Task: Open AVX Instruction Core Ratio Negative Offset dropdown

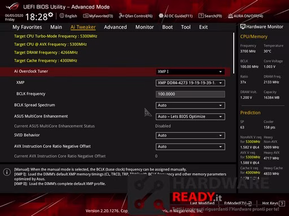Action: tap(190, 147)
